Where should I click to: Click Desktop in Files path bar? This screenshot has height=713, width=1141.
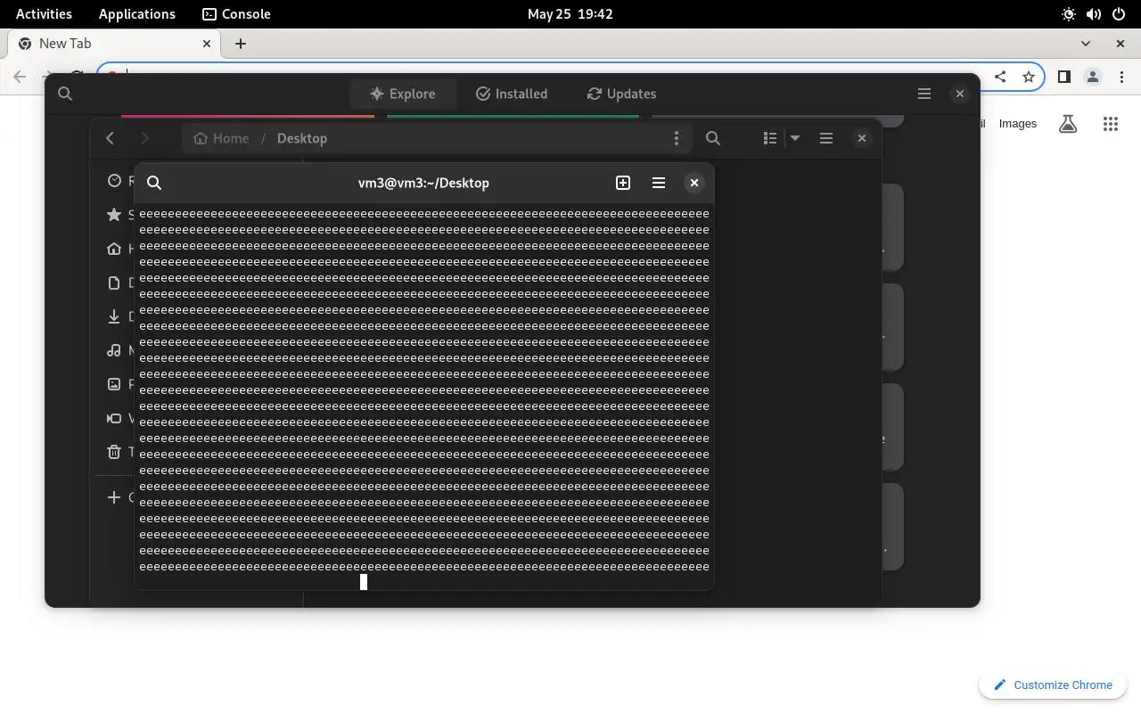click(302, 138)
